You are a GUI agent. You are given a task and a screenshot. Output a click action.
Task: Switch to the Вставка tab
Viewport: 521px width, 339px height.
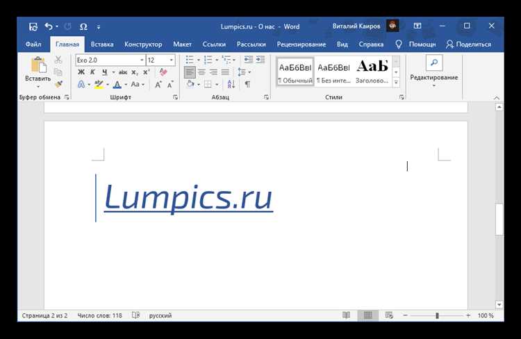tap(102, 44)
